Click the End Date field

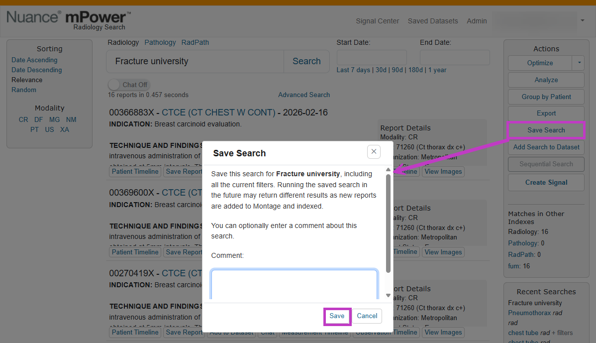[455, 57]
